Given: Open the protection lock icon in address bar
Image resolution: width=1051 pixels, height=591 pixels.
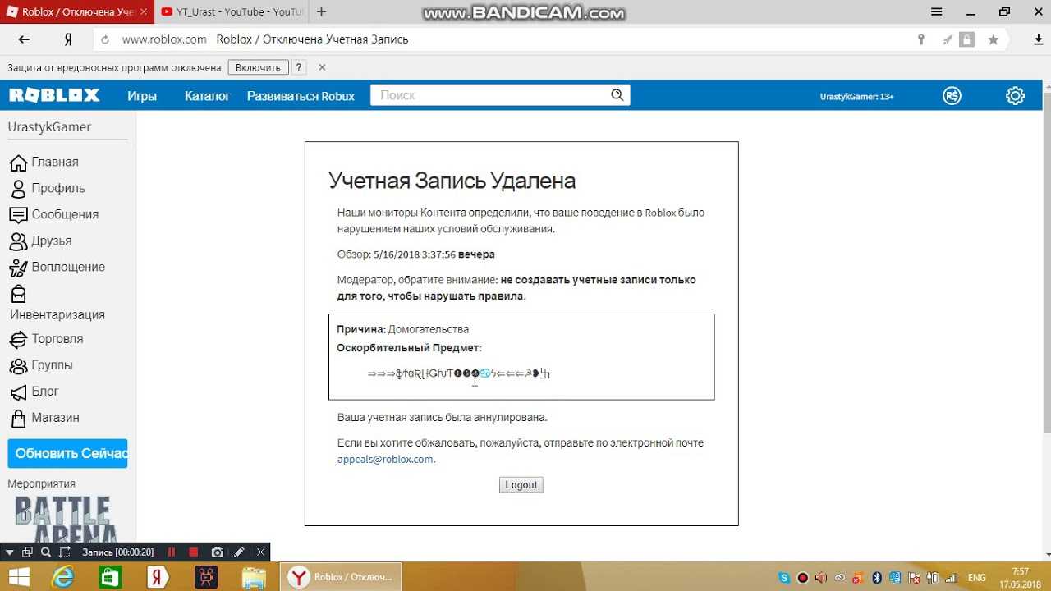Looking at the screenshot, I should [967, 39].
